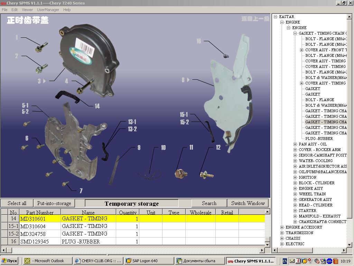Click the parts table scroll-down arrow
Screen dimensions: 354x266
pyautogui.click(x=267, y=245)
